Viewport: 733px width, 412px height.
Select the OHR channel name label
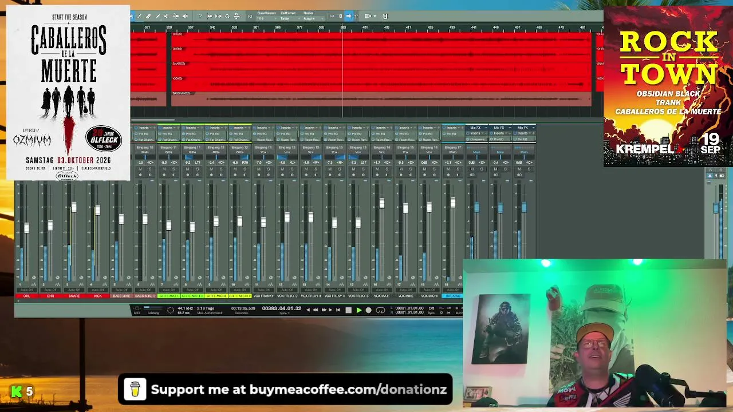coord(50,296)
